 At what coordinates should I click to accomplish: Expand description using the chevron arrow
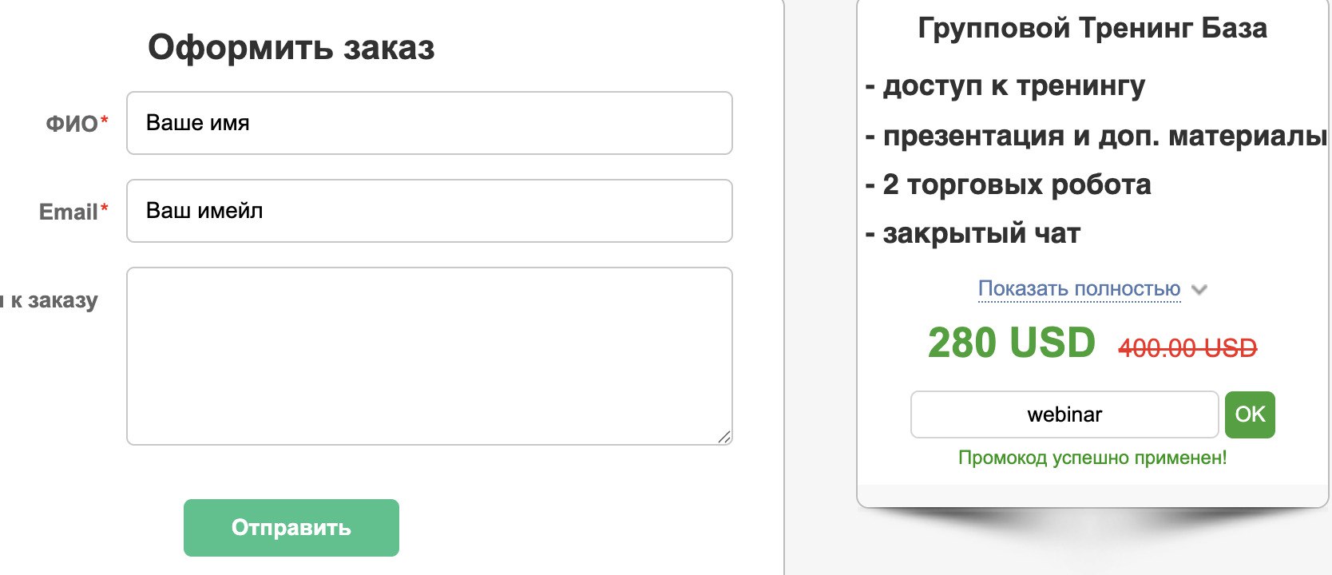(1199, 289)
